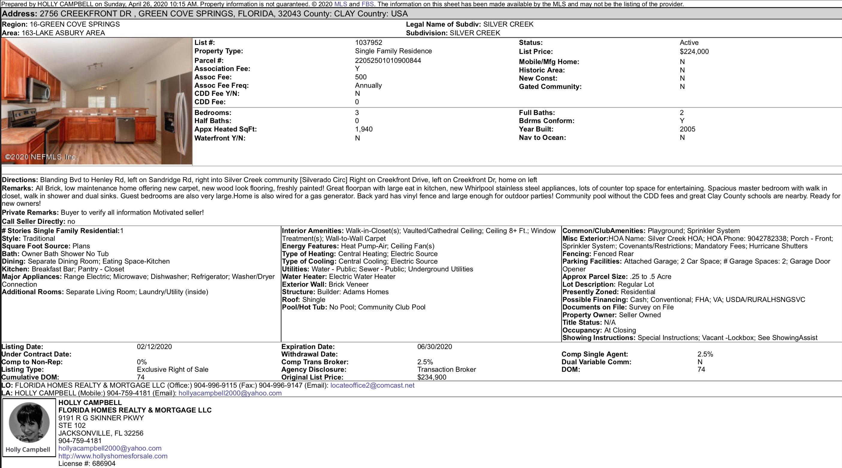
Task: Click Legal Name of Subdiv SILVER CREEK
Action: 469,25
